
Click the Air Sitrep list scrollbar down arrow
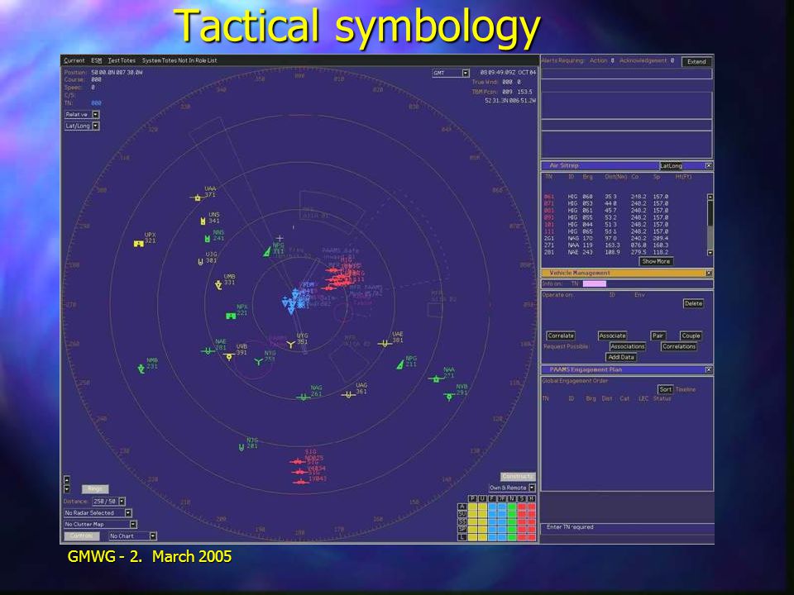pos(710,253)
